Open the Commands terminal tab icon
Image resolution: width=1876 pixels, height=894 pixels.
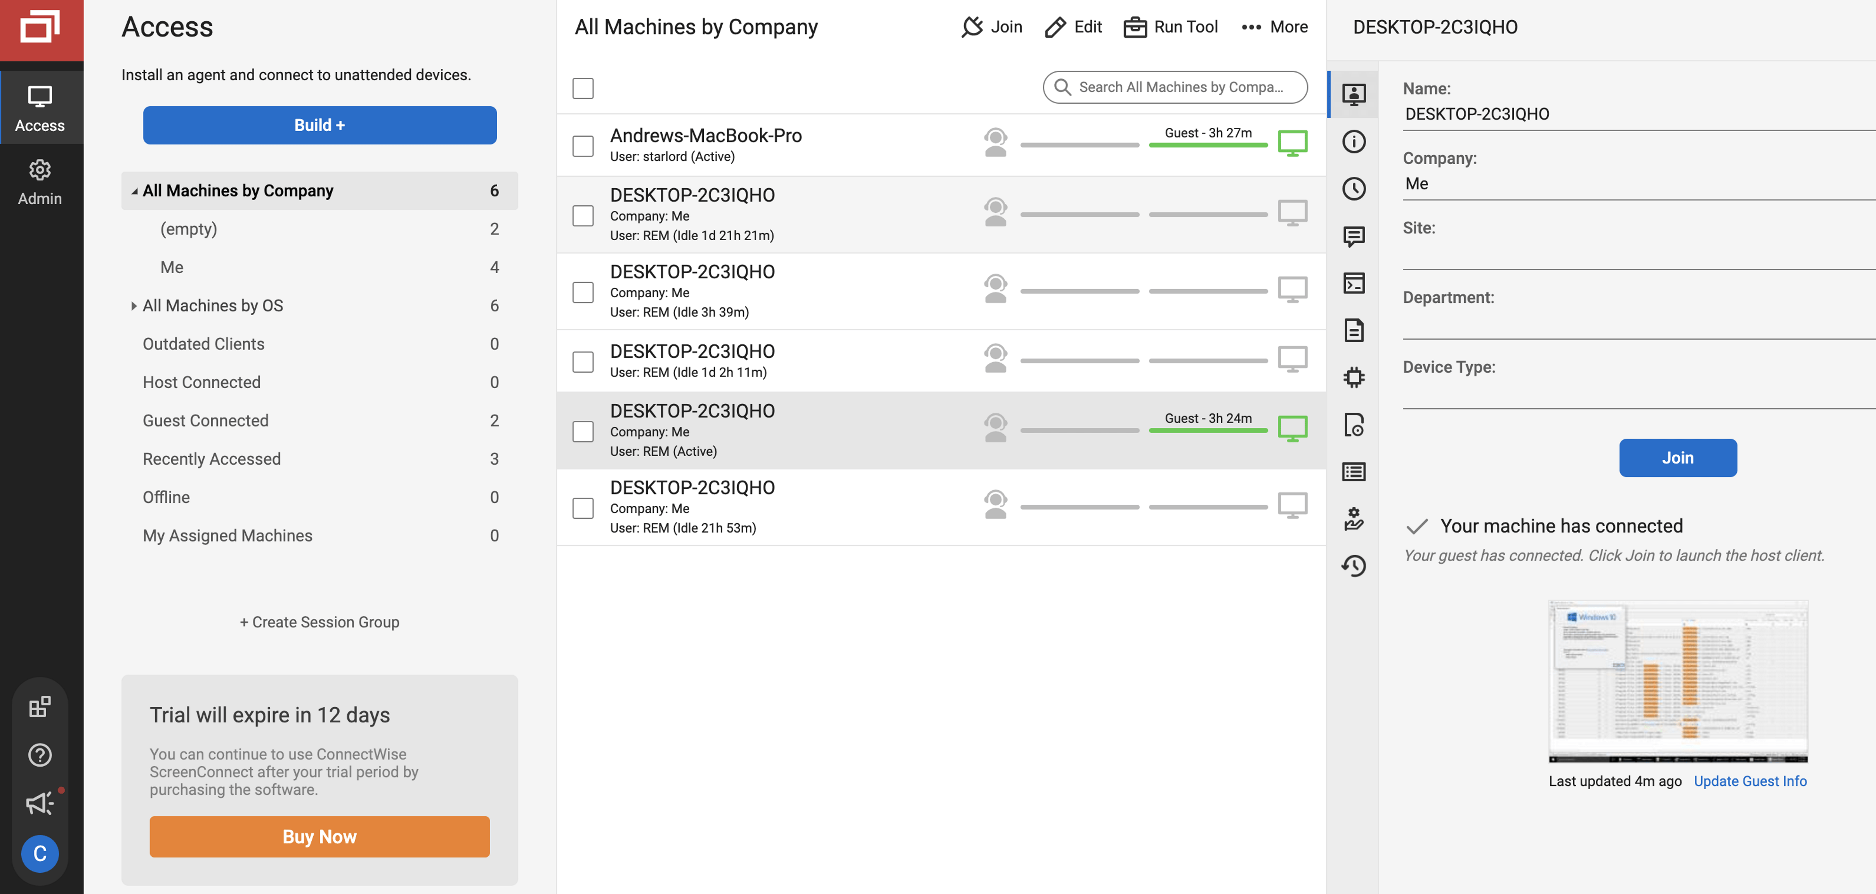(x=1353, y=284)
